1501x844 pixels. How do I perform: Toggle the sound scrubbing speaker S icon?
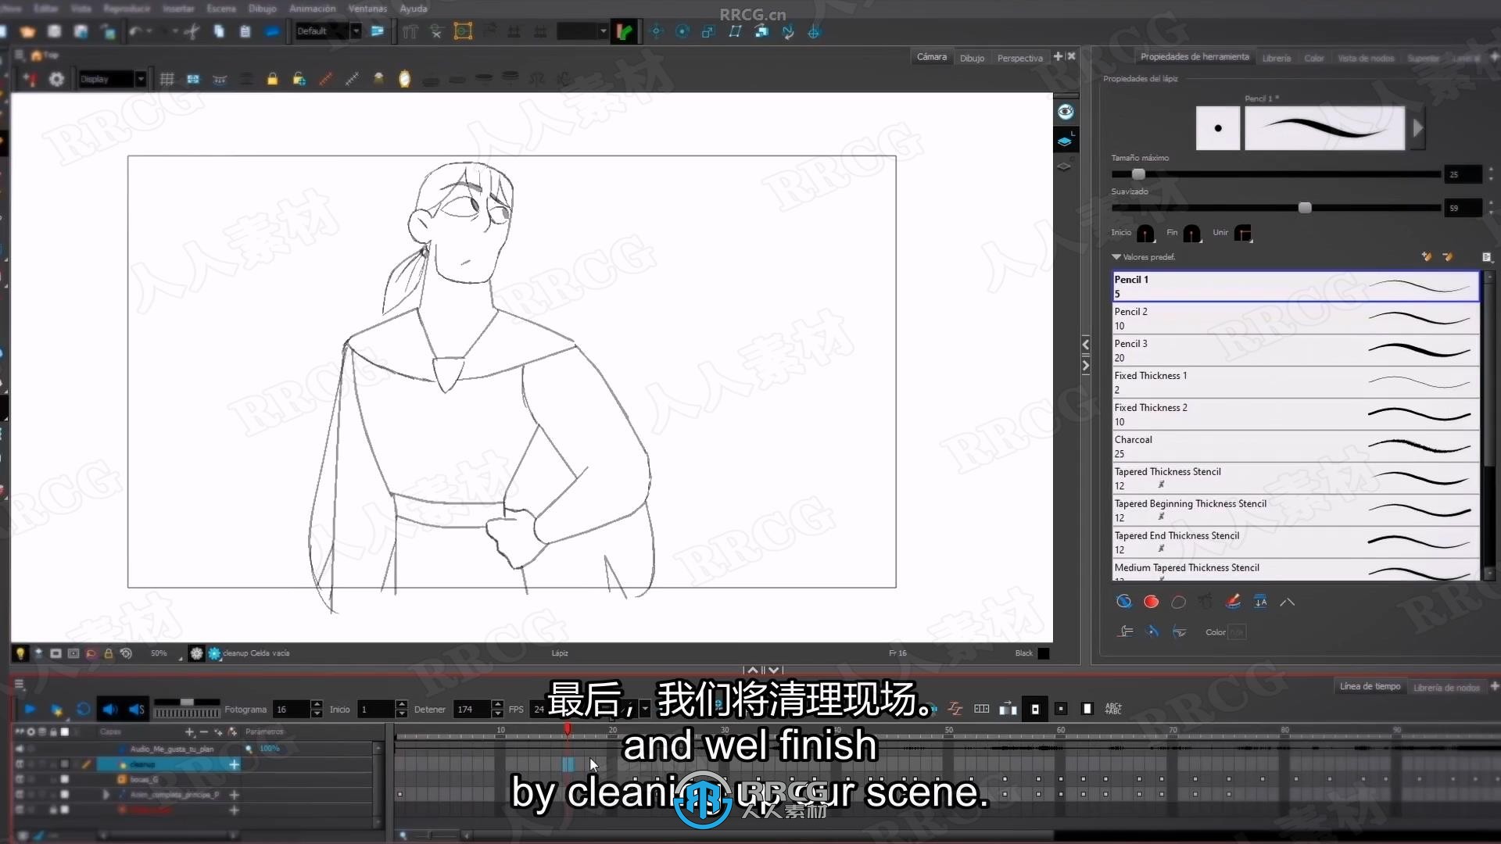[137, 709]
